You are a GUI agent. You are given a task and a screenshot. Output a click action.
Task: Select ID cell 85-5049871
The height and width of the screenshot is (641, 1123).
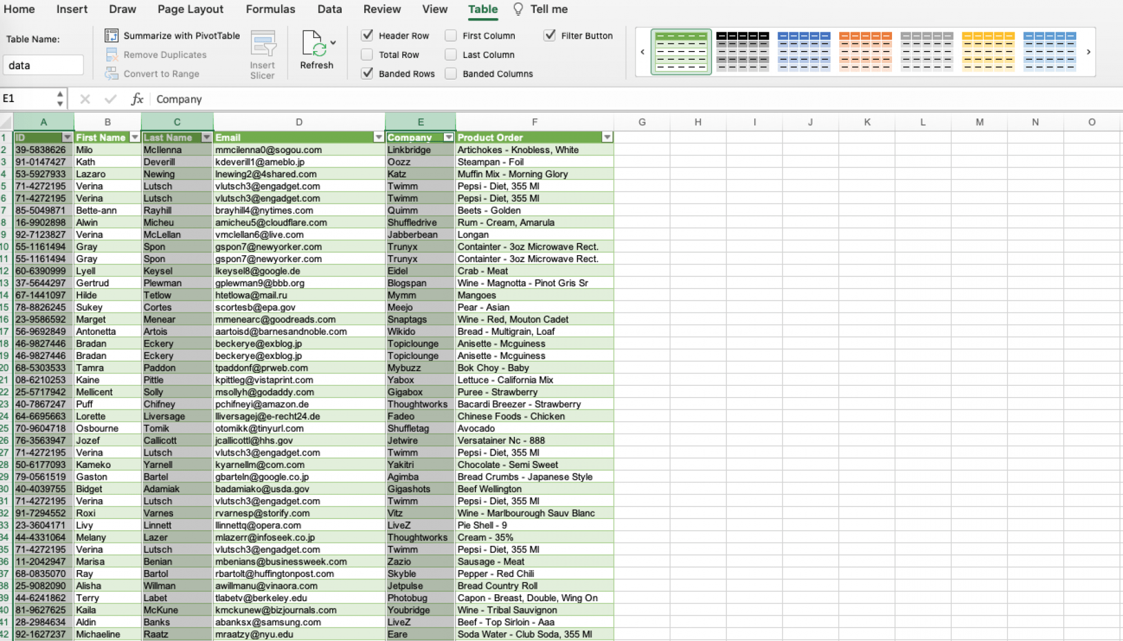[44, 210]
